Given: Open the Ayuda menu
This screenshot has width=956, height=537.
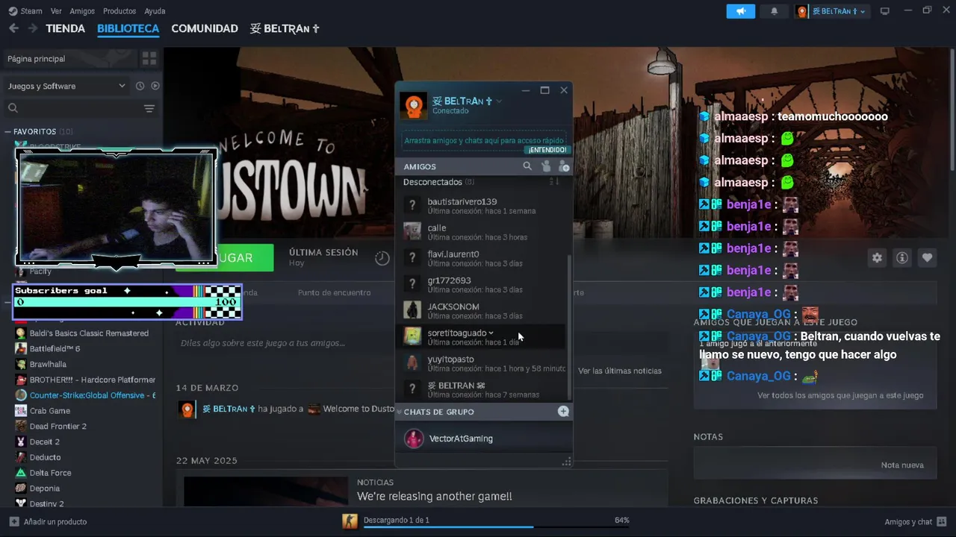Looking at the screenshot, I should [x=155, y=11].
